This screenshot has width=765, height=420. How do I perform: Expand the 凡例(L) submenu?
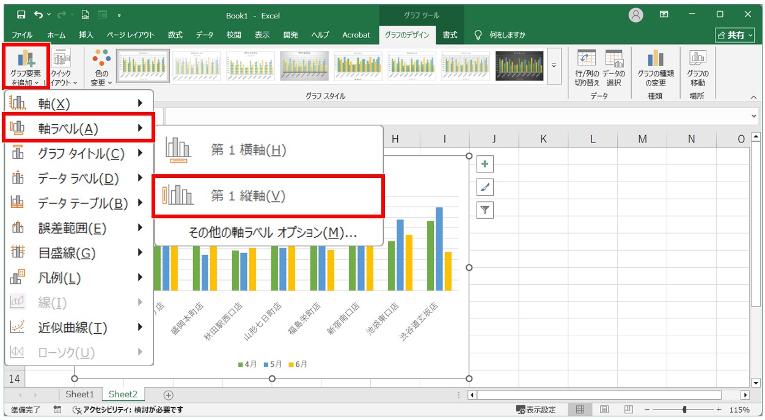coord(79,278)
